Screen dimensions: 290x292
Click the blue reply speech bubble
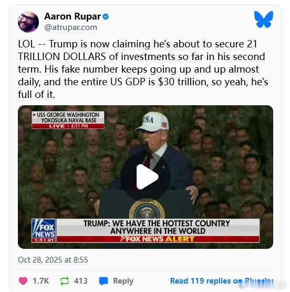click(x=103, y=281)
